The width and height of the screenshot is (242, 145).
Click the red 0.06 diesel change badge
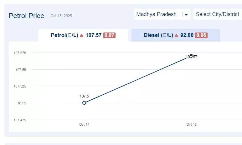(201, 35)
